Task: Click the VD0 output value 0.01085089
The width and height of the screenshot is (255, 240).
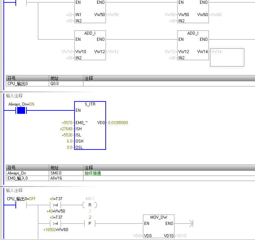Action: tap(118, 123)
